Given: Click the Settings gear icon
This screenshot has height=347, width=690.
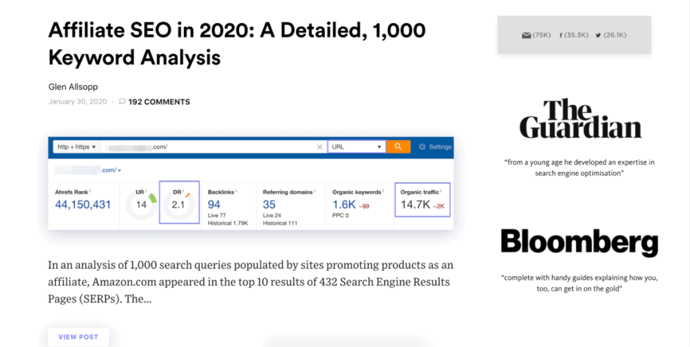Looking at the screenshot, I should [422, 147].
